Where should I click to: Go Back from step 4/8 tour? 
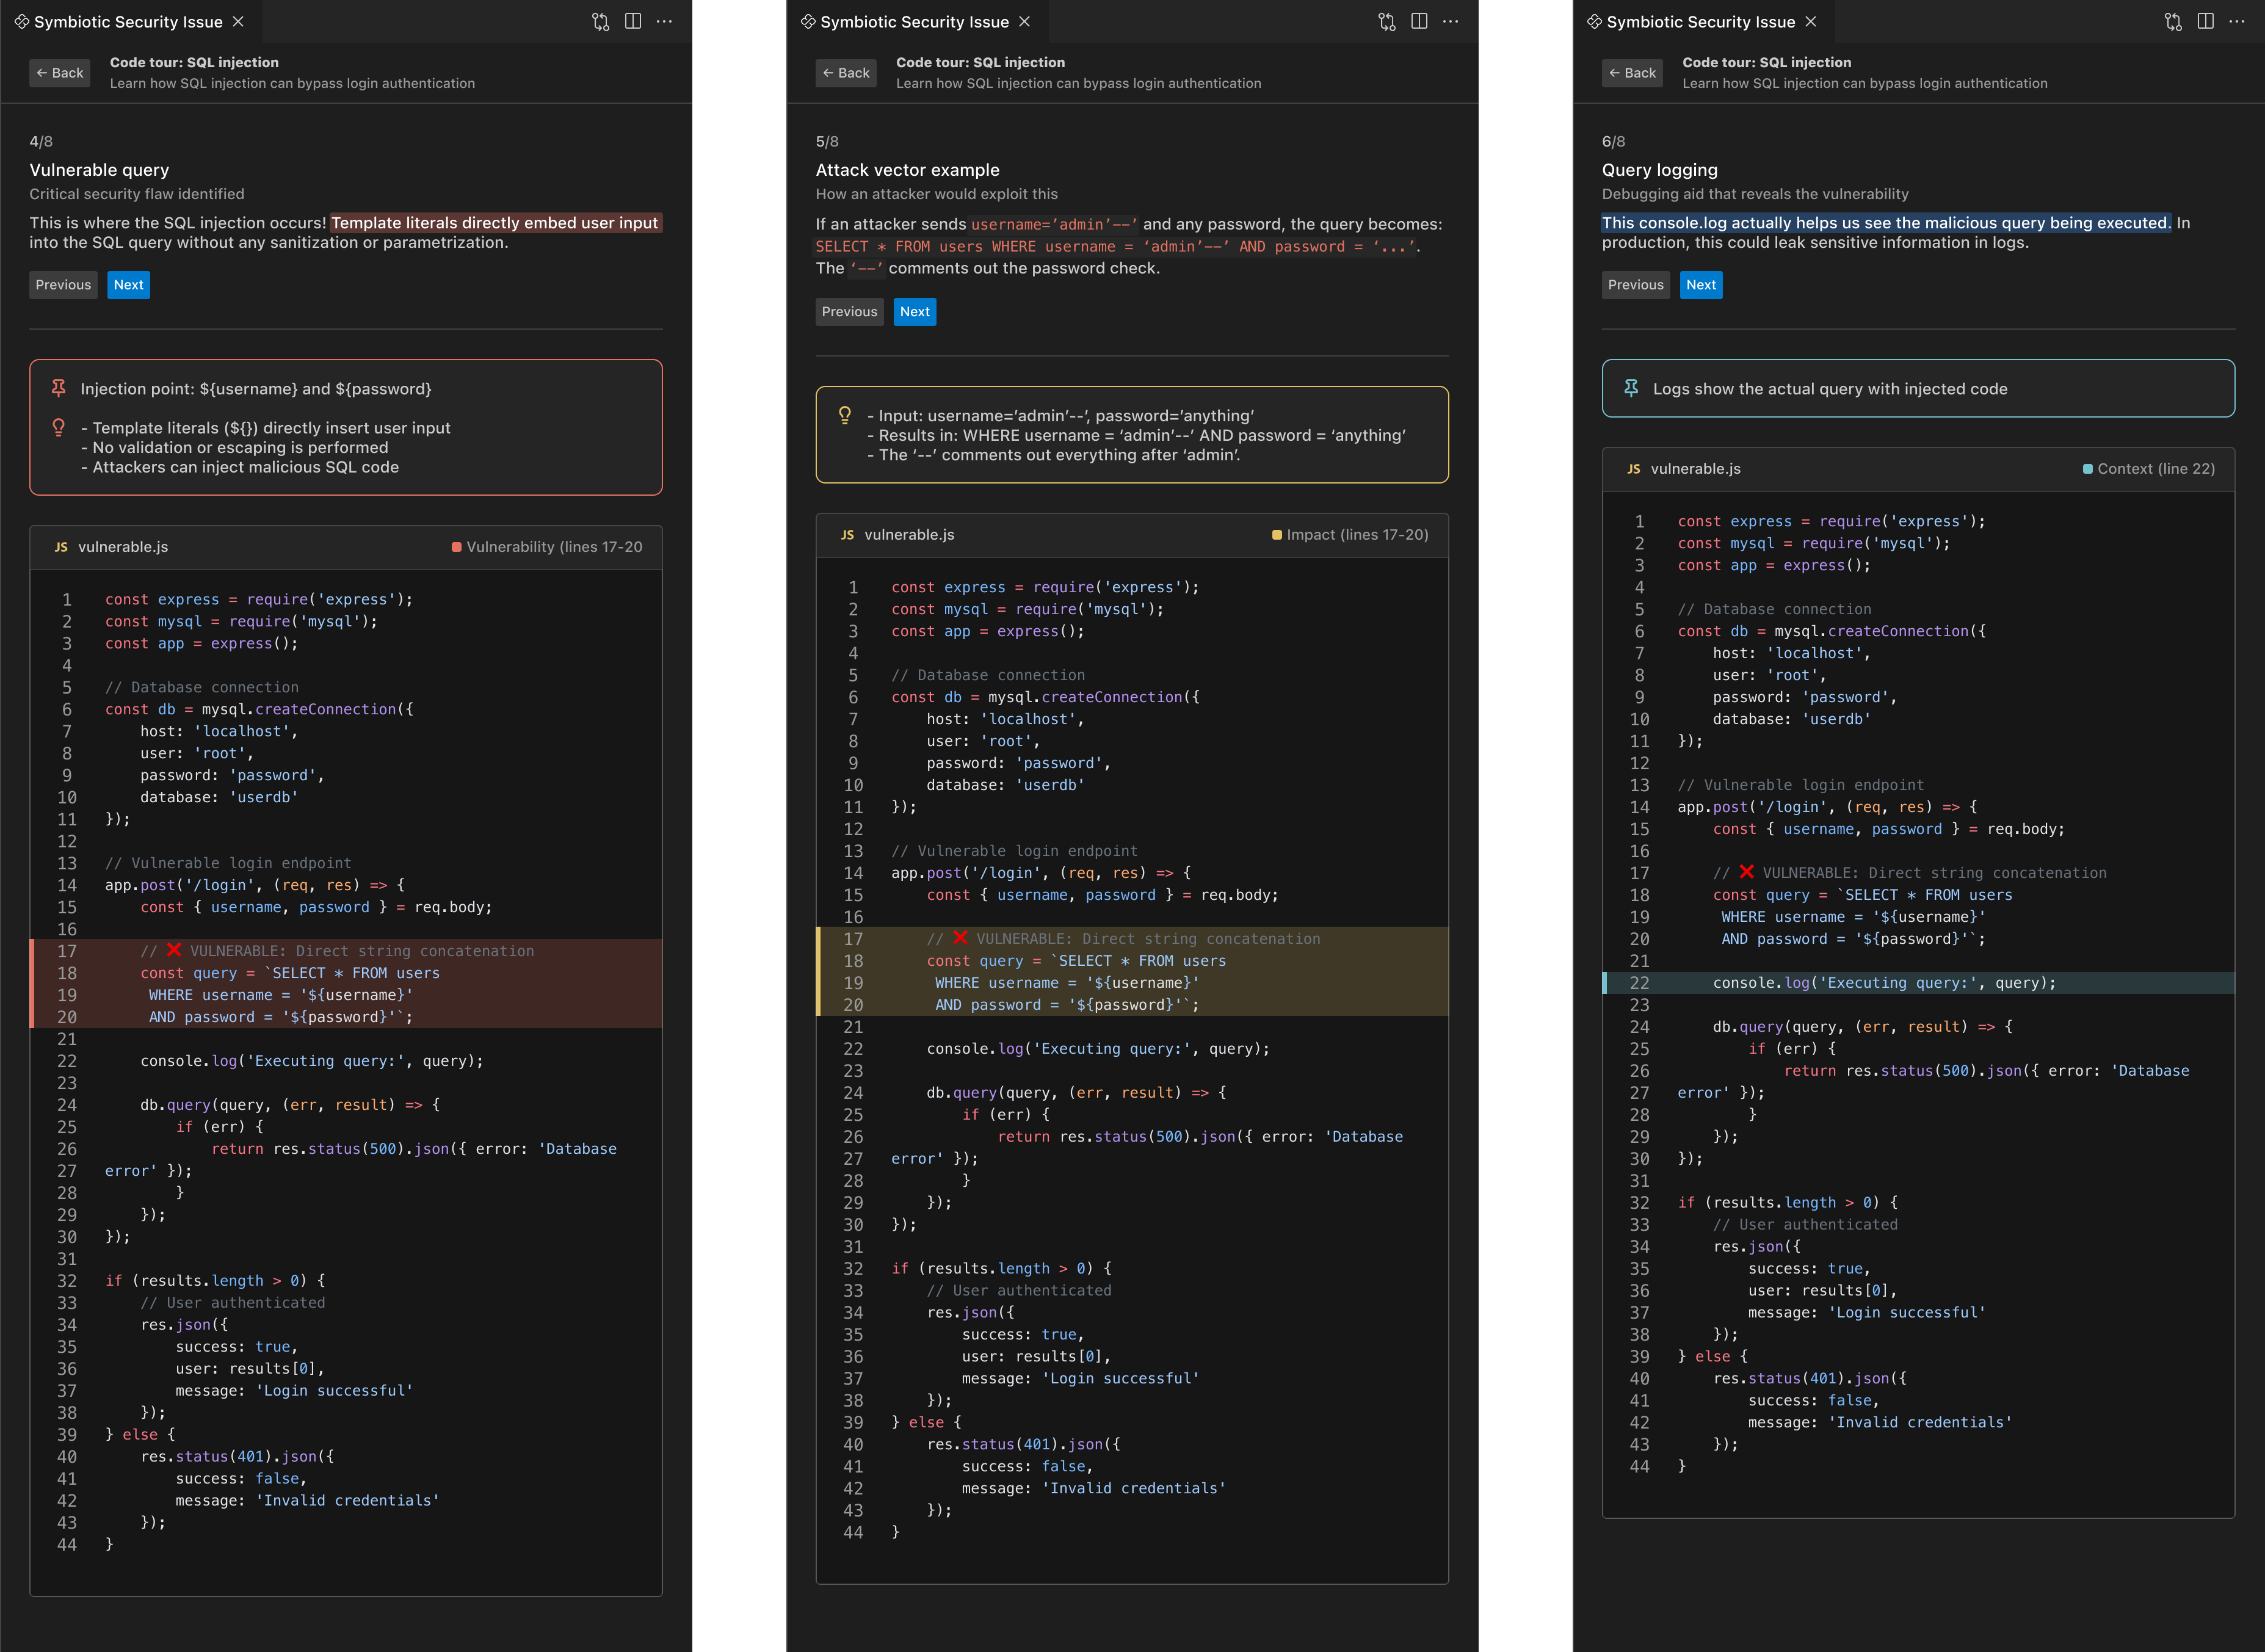pyautogui.click(x=60, y=73)
